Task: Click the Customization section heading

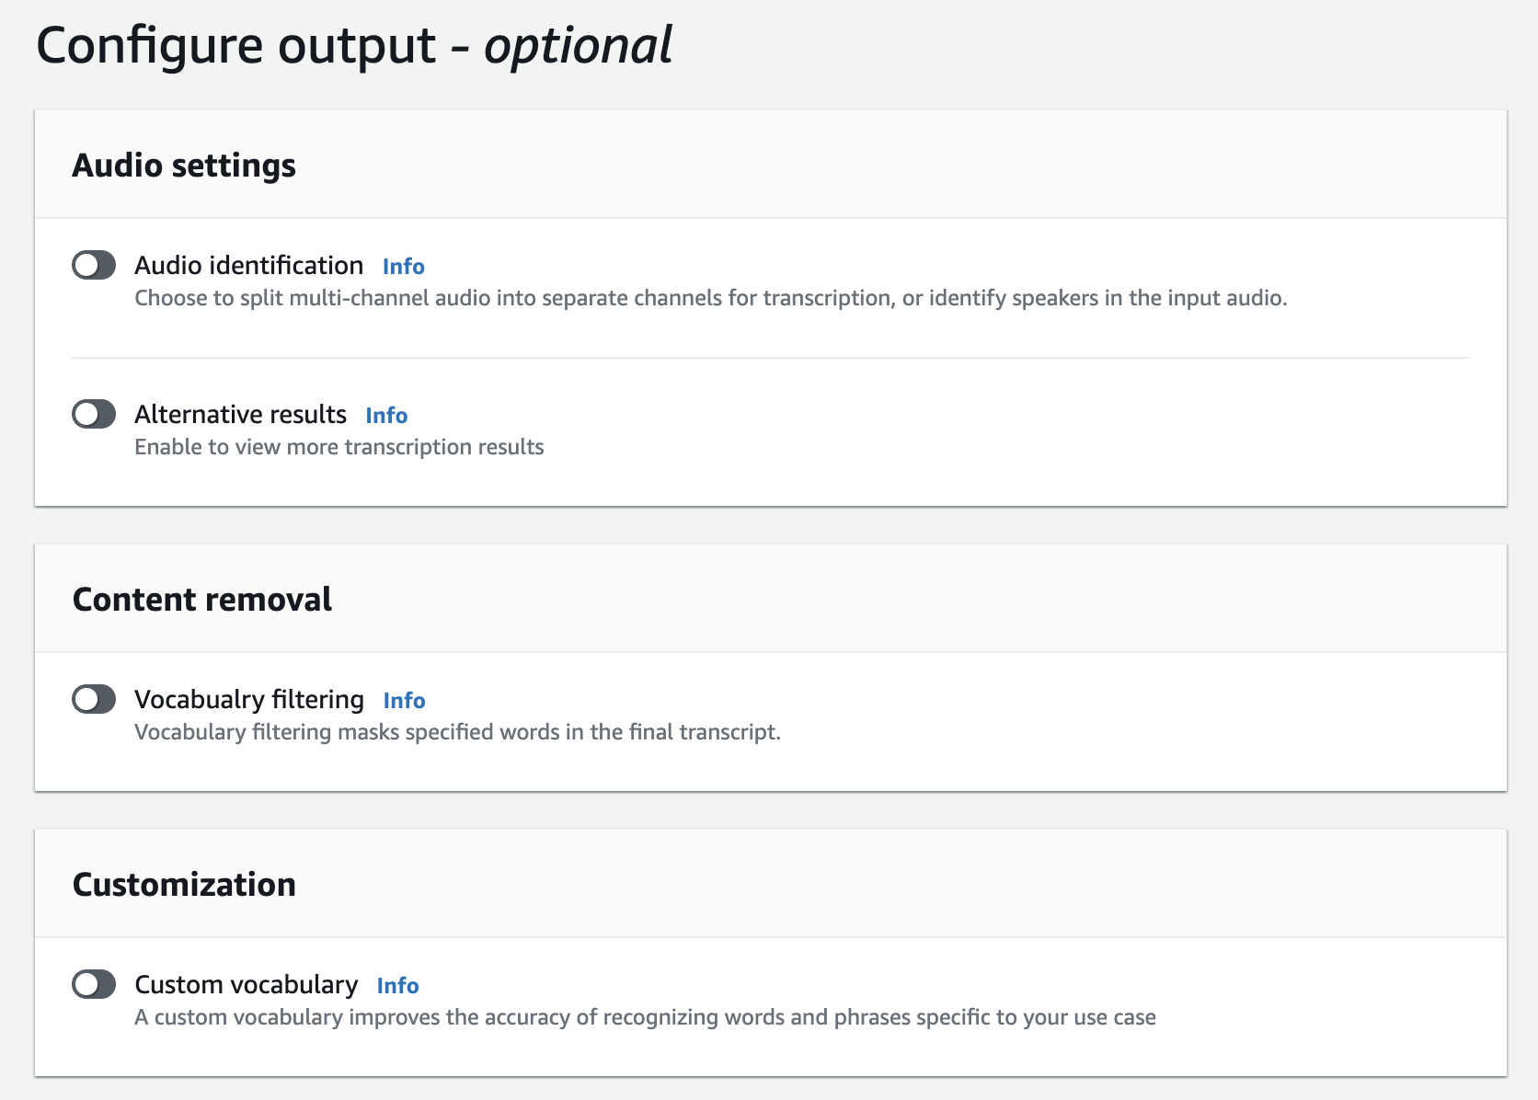Action: 184,885
